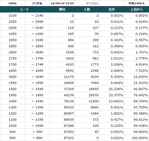Select the count cell 372

click(87, 120)
